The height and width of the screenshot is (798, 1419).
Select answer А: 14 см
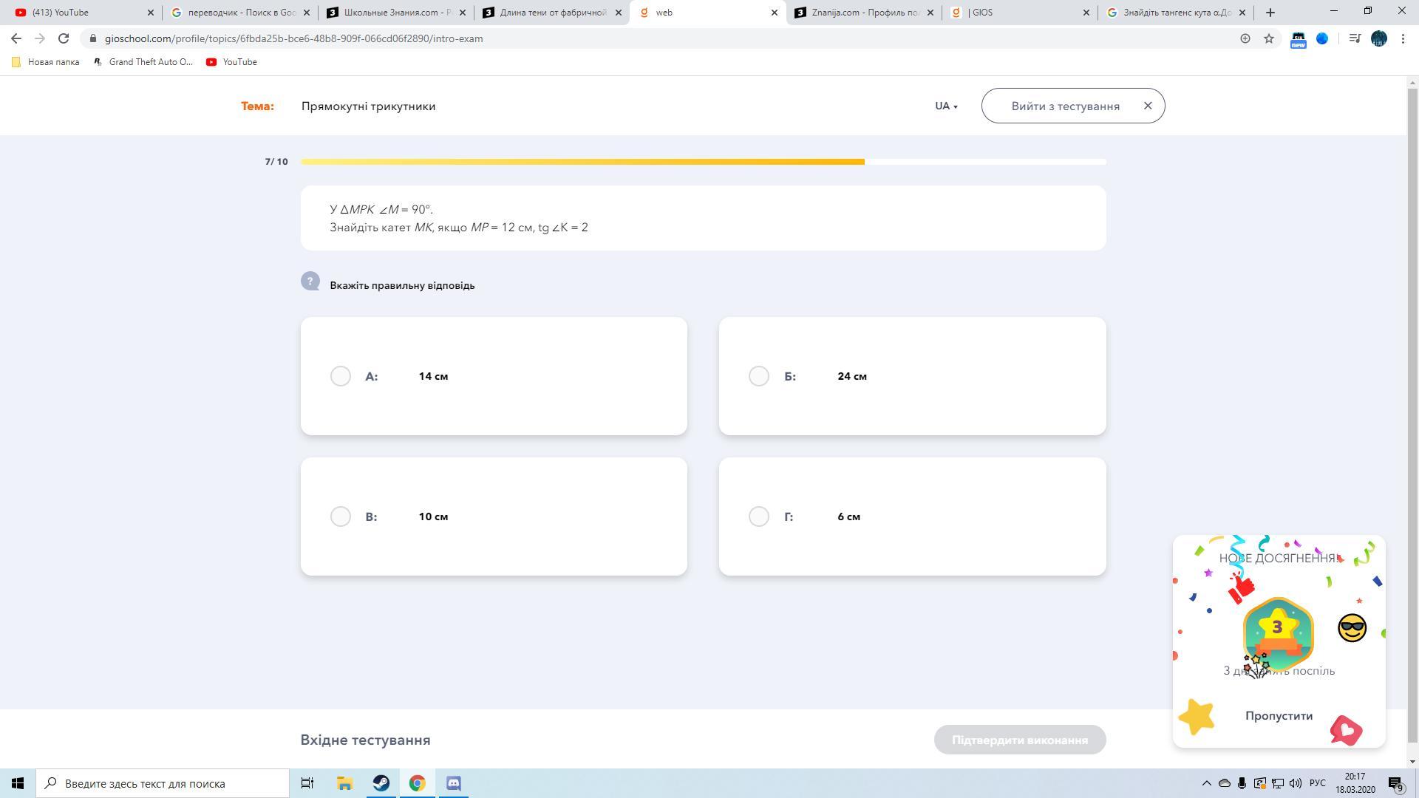click(x=340, y=376)
